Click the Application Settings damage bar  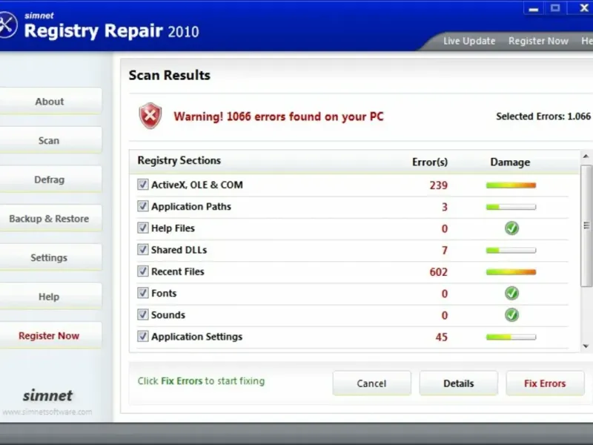pos(511,337)
